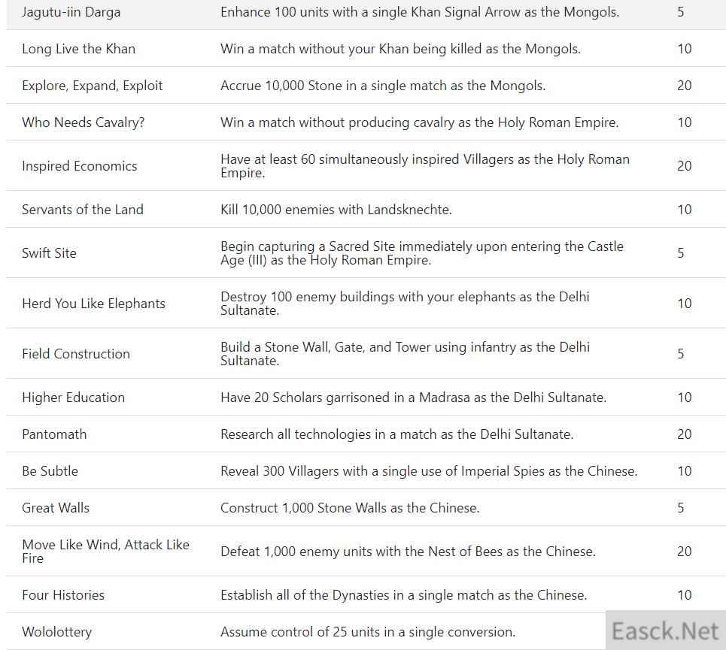726x650 pixels.
Task: Click score 20 in Move Like Wind row
Action: [x=685, y=551]
